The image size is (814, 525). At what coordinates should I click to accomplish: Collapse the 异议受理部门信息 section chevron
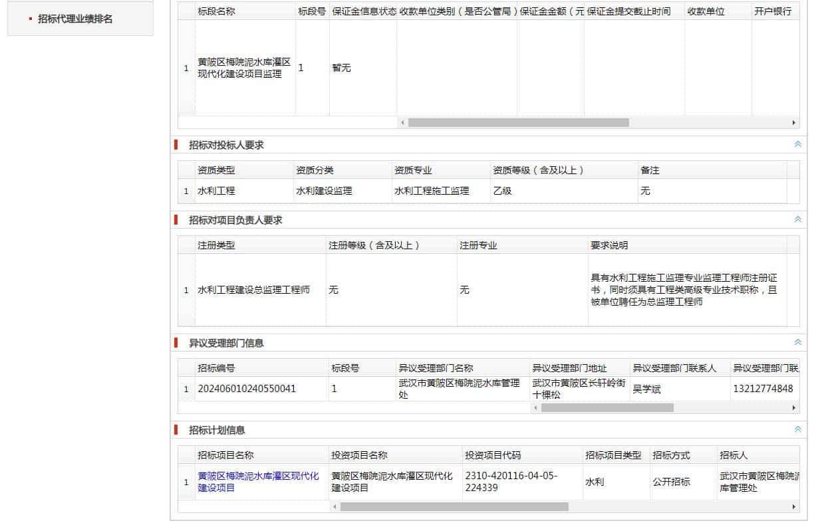(x=797, y=342)
